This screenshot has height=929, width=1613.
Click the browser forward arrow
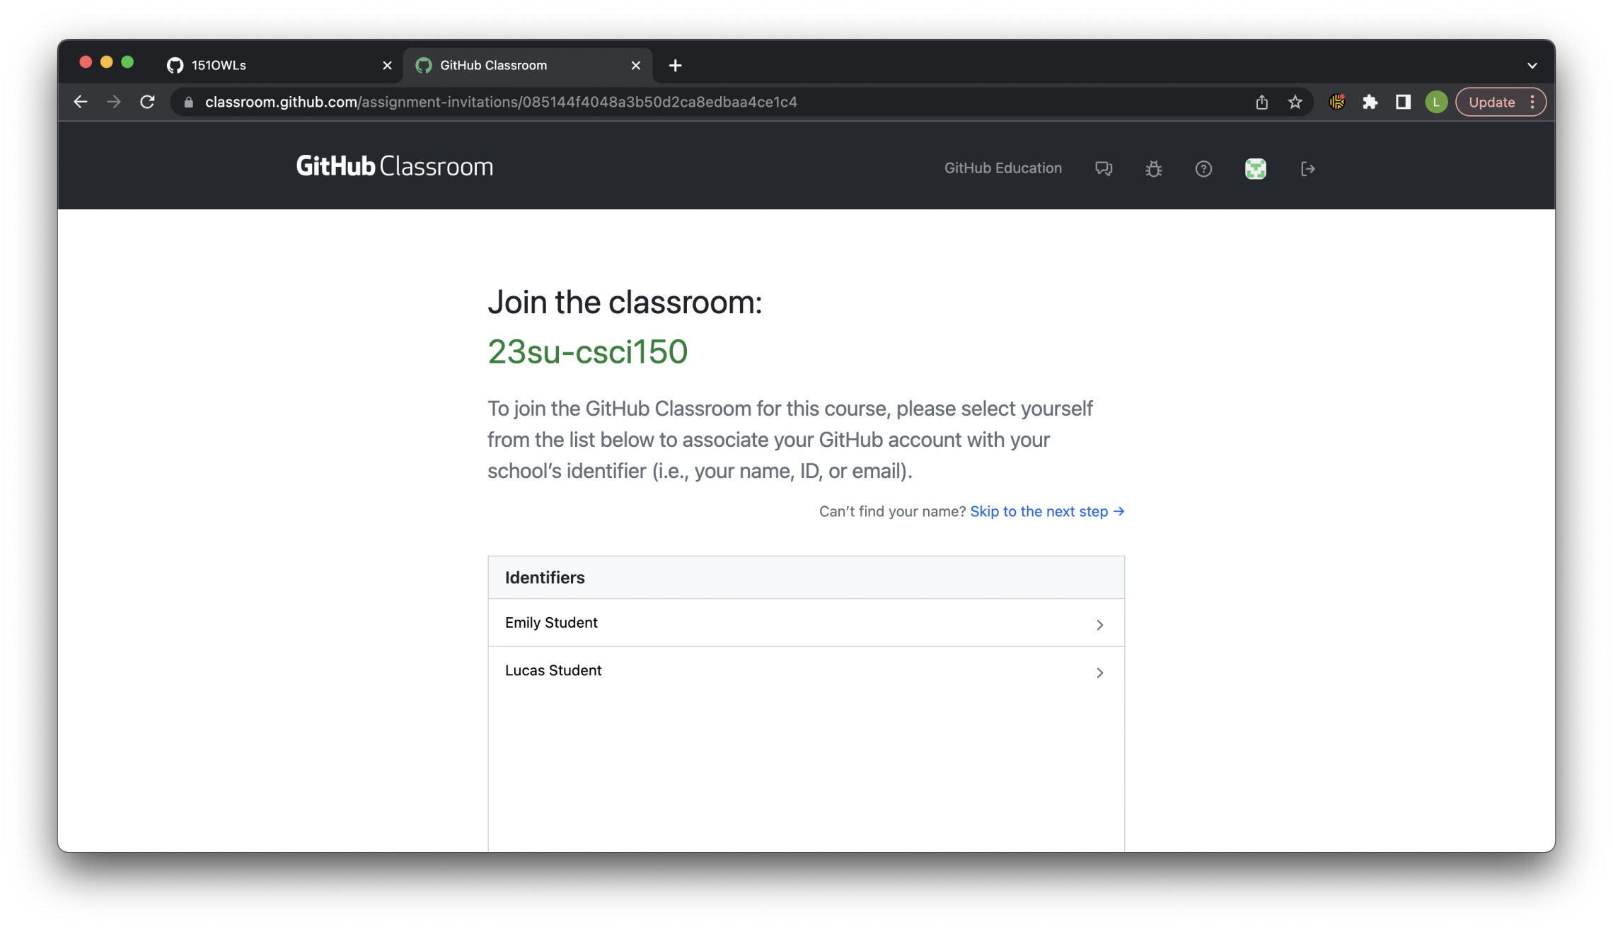click(114, 102)
